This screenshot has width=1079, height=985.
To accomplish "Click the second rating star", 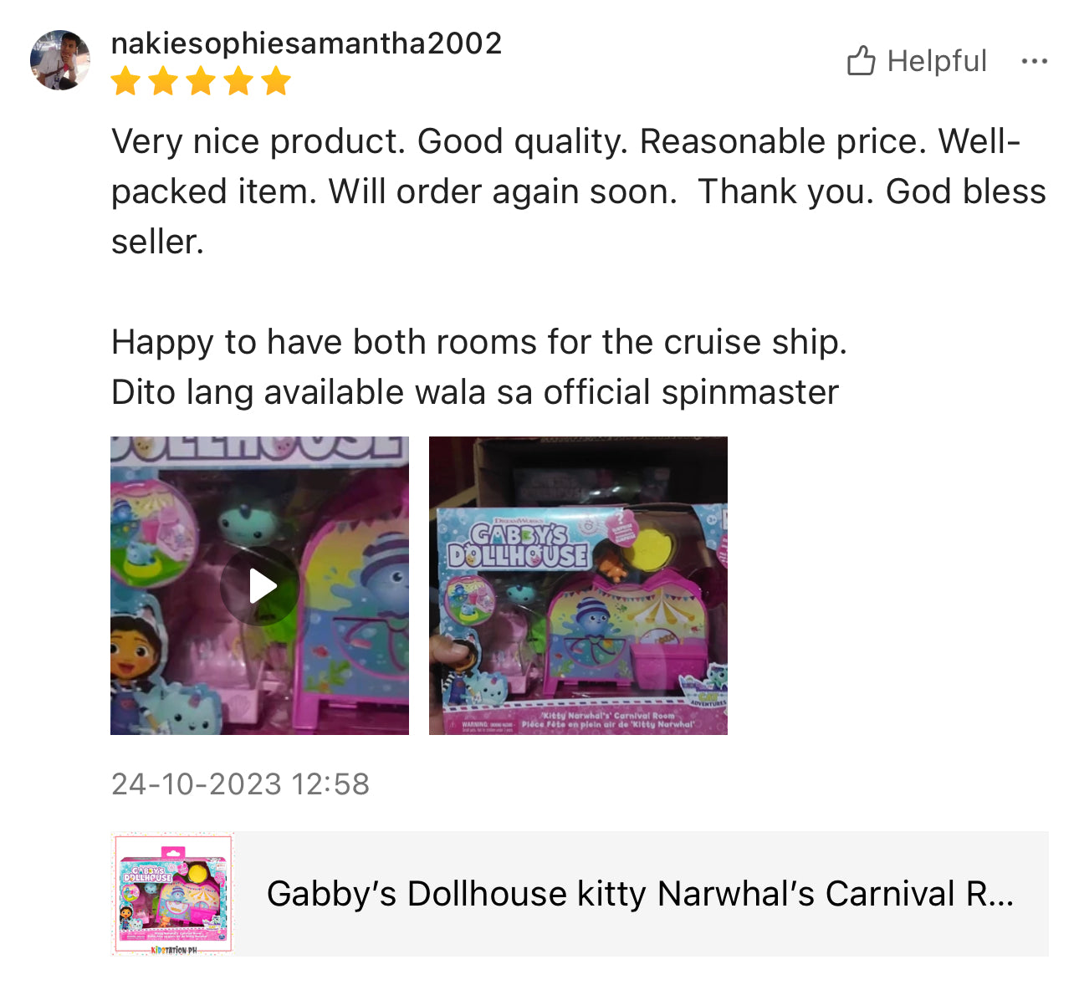I will pos(163,82).
